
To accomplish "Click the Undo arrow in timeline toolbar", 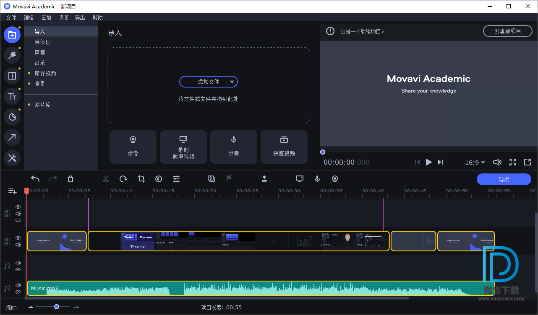I will click(x=35, y=179).
